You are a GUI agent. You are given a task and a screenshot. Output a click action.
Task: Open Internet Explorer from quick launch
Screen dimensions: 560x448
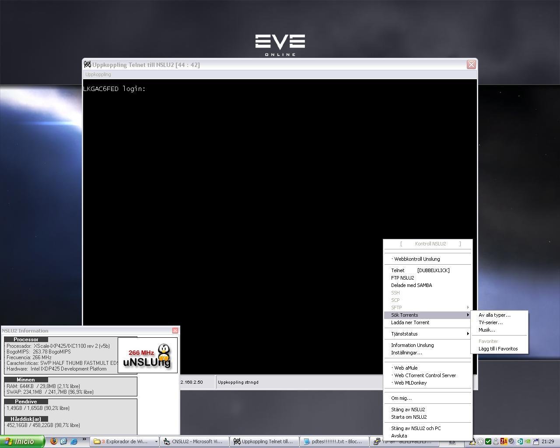point(74,441)
